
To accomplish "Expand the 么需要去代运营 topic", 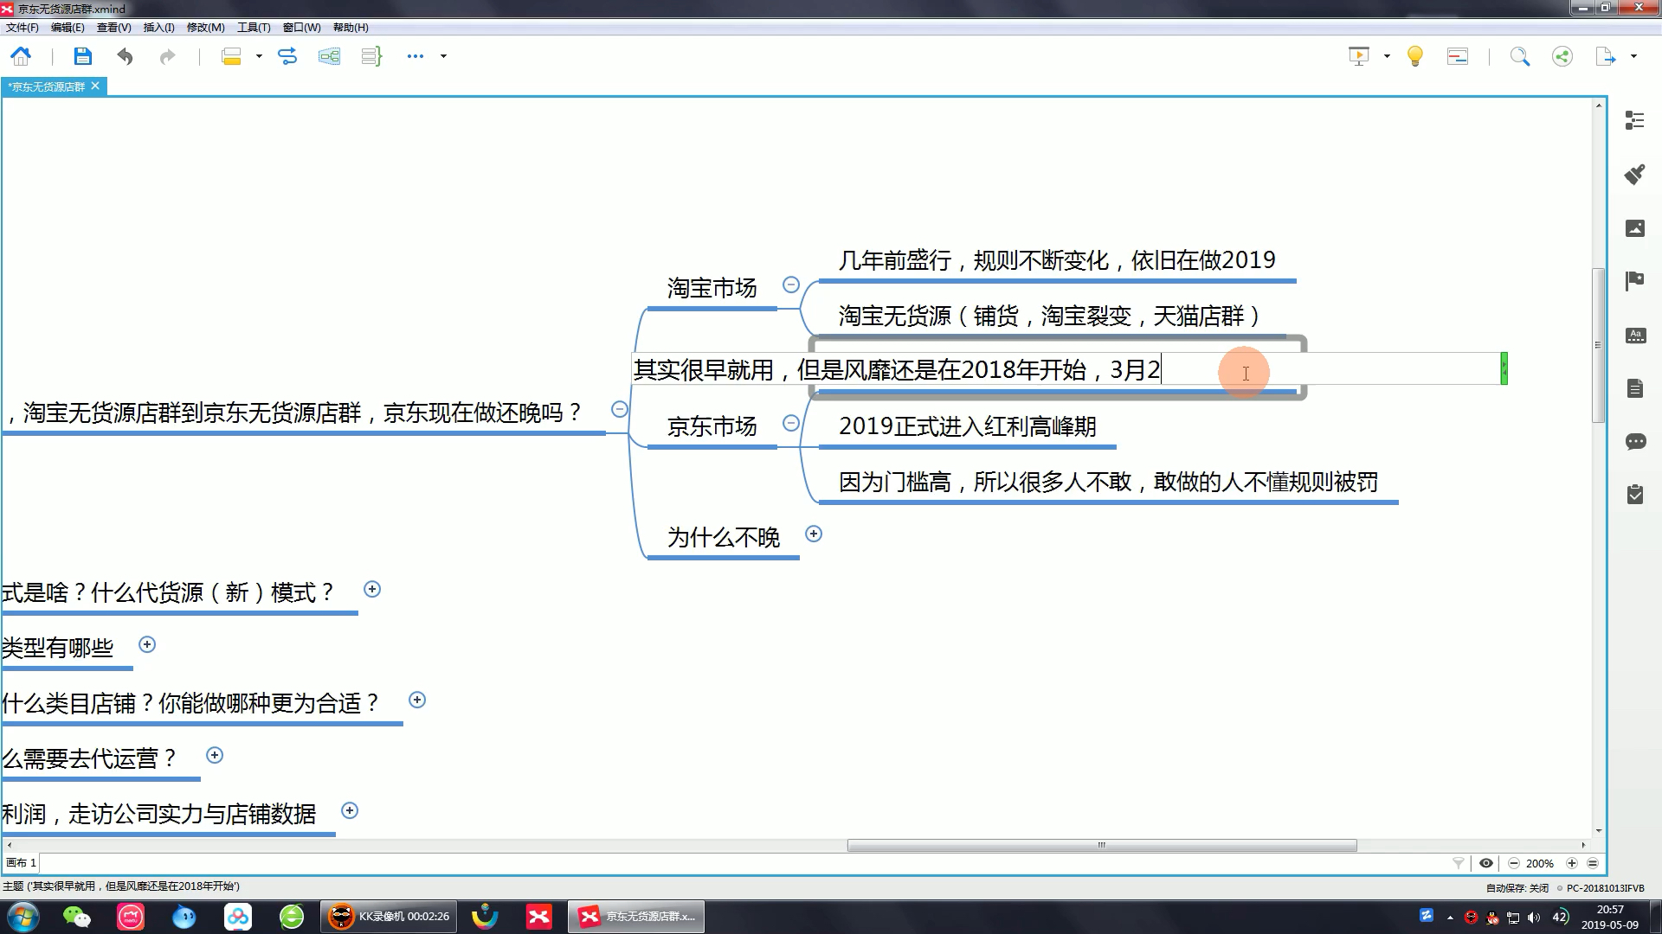I will point(215,755).
